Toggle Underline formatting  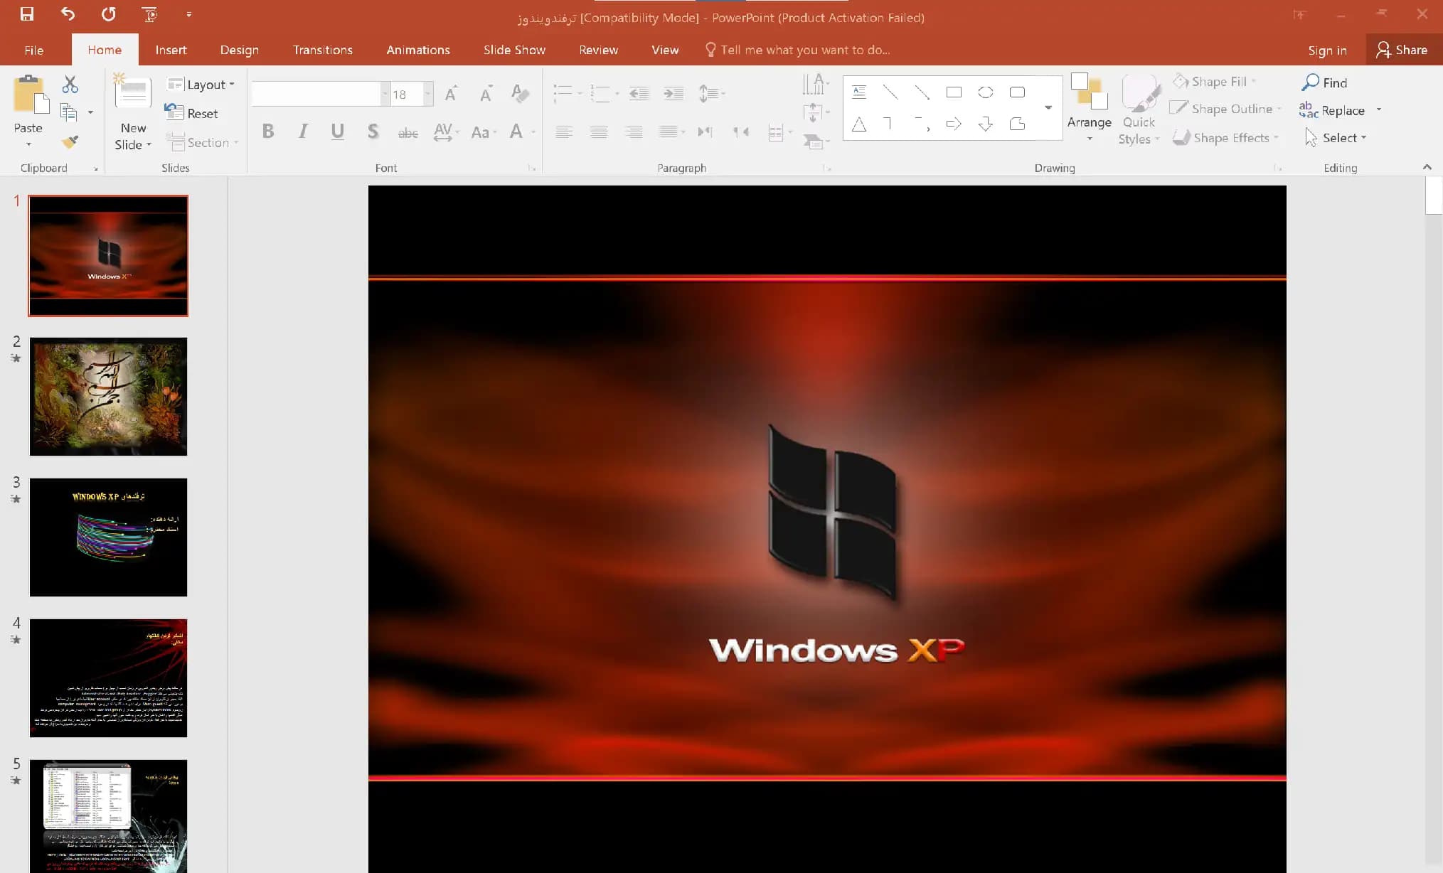[338, 132]
